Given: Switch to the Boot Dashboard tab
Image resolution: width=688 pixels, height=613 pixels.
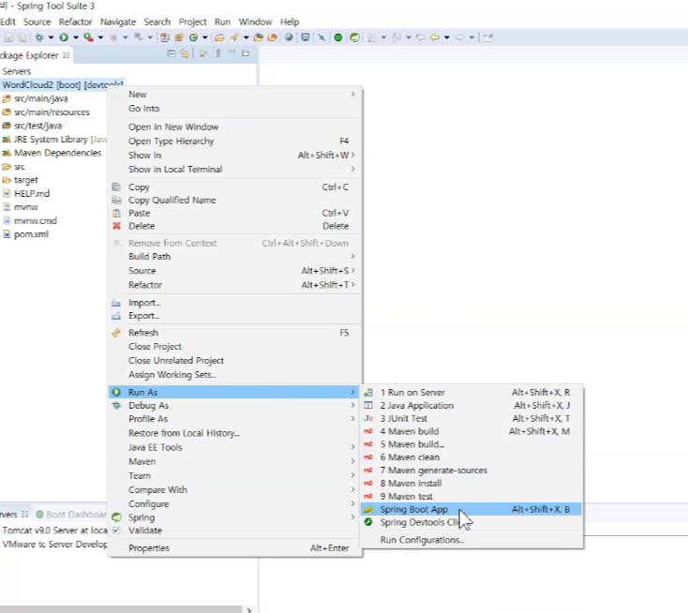Looking at the screenshot, I should tap(71, 515).
